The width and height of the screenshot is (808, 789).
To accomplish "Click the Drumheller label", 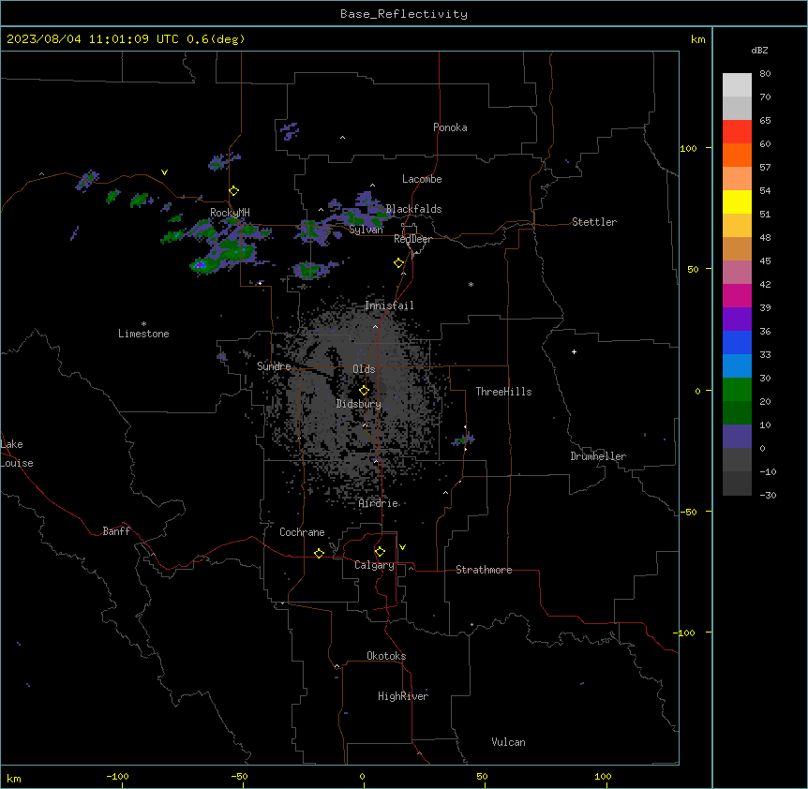I will (x=598, y=456).
